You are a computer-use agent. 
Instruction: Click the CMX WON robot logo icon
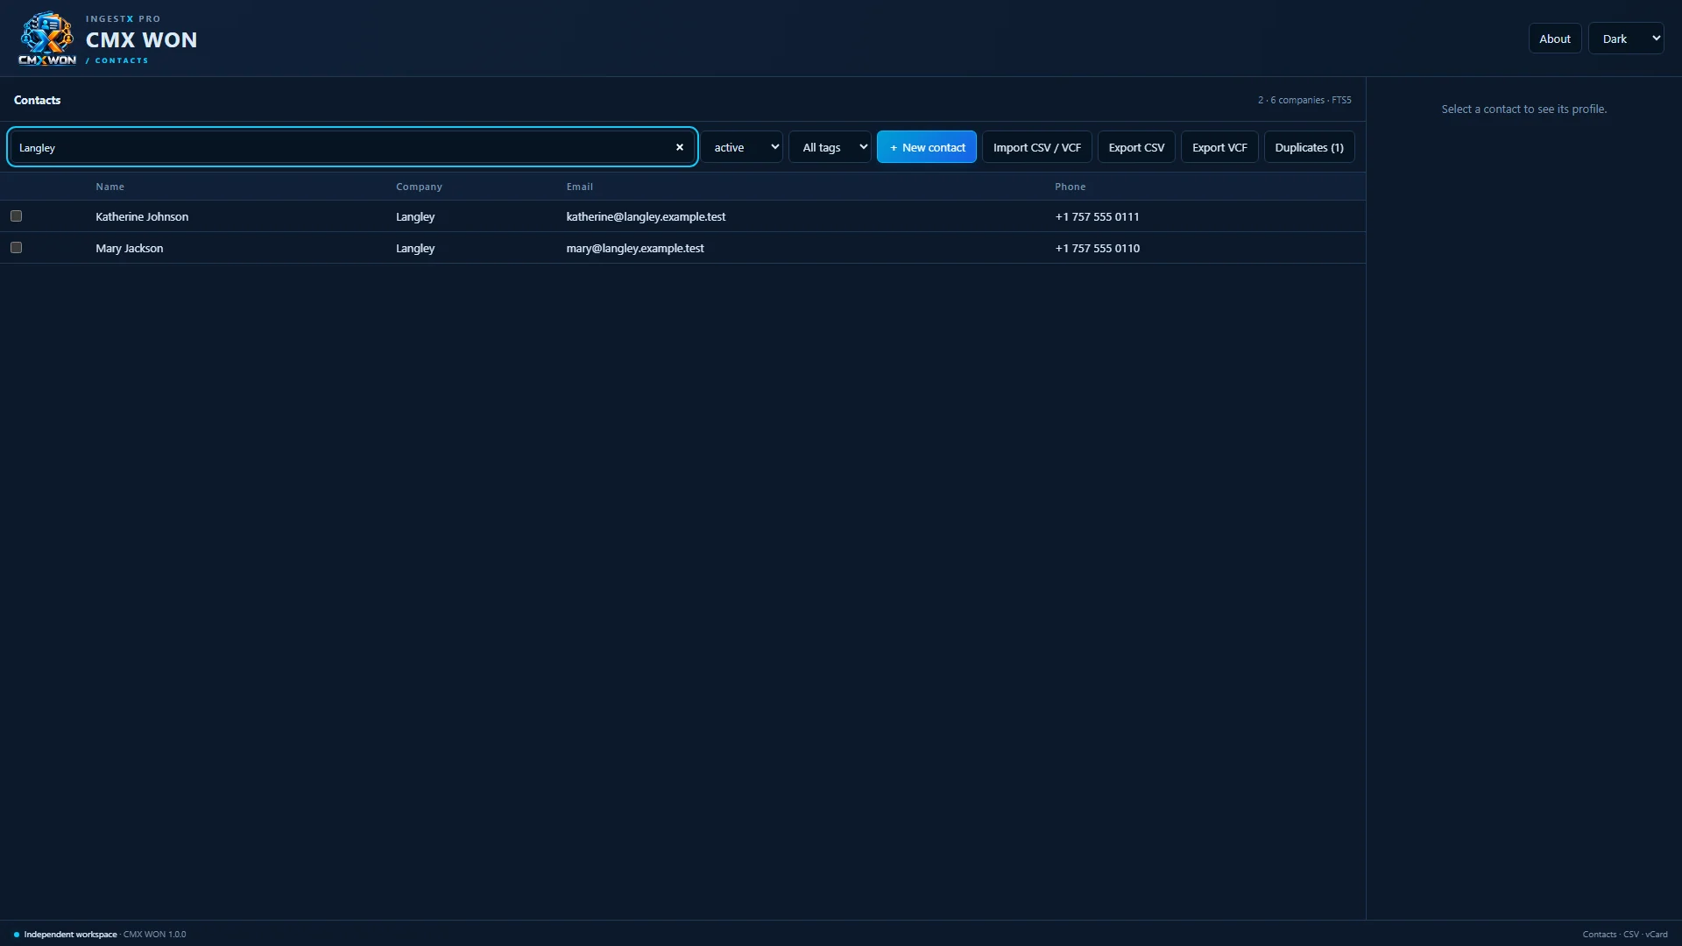click(46, 39)
